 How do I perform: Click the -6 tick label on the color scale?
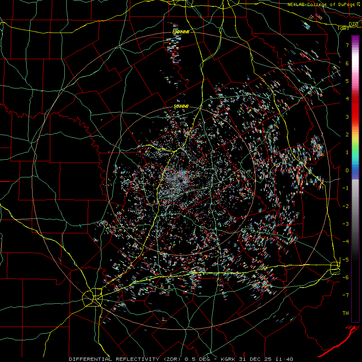346,278
